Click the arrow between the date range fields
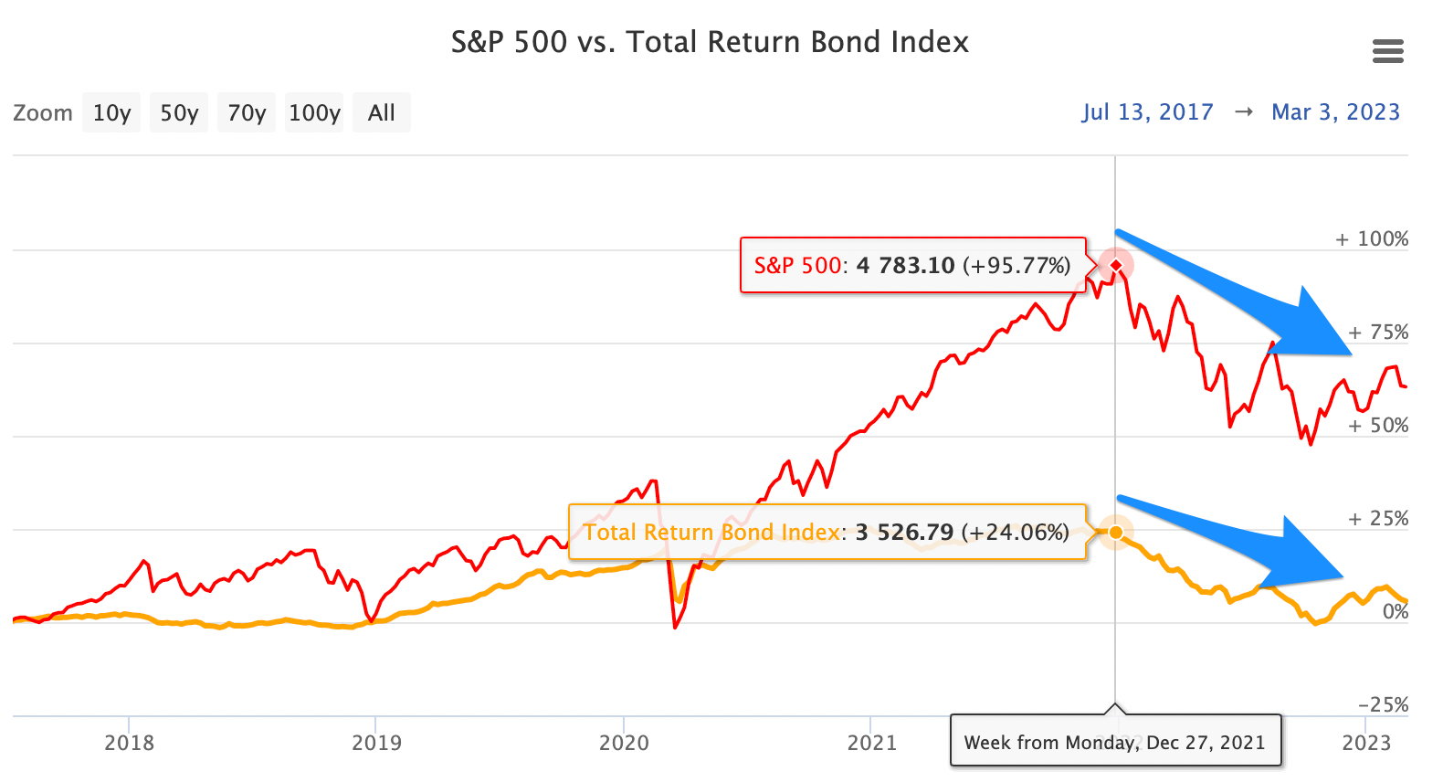1443x782 pixels. click(x=1243, y=112)
